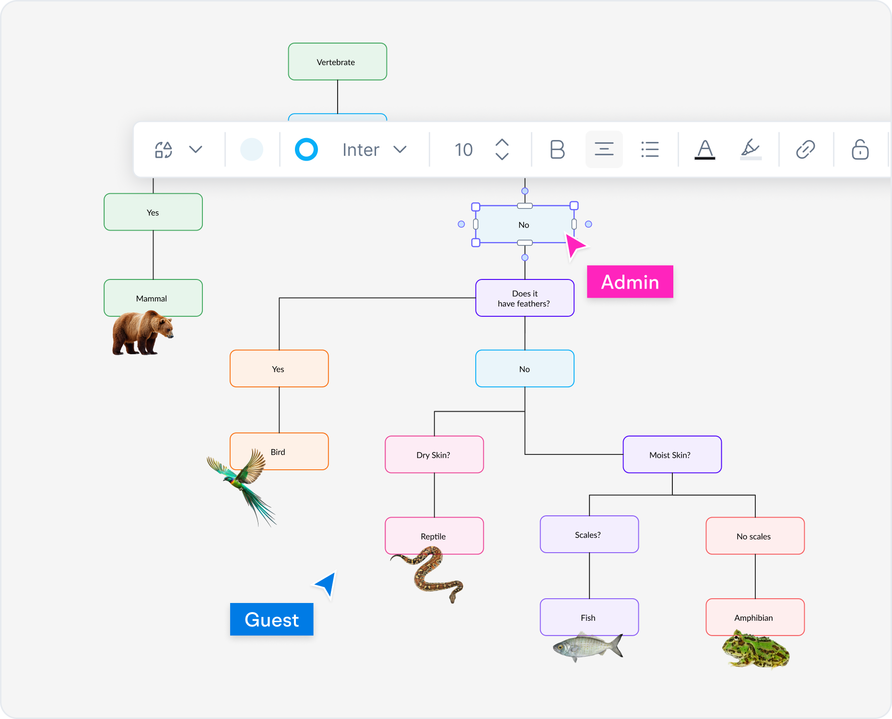This screenshot has width=892, height=719.
Task: Select the Reptile node
Action: pos(434,536)
